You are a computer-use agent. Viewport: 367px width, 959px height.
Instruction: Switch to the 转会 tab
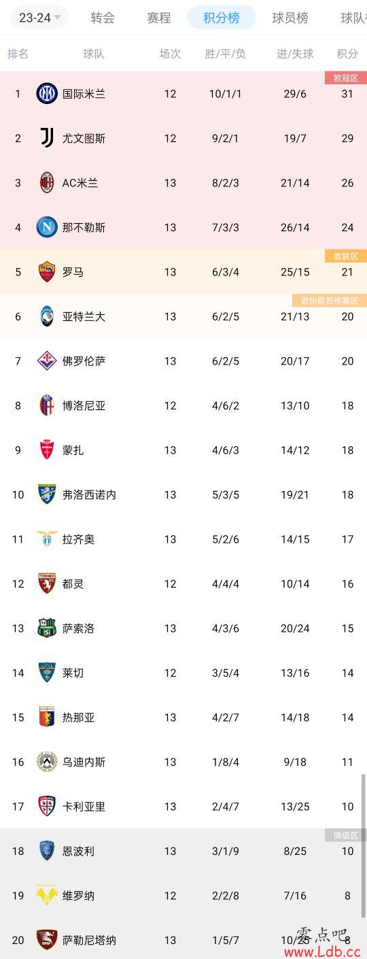point(103,18)
